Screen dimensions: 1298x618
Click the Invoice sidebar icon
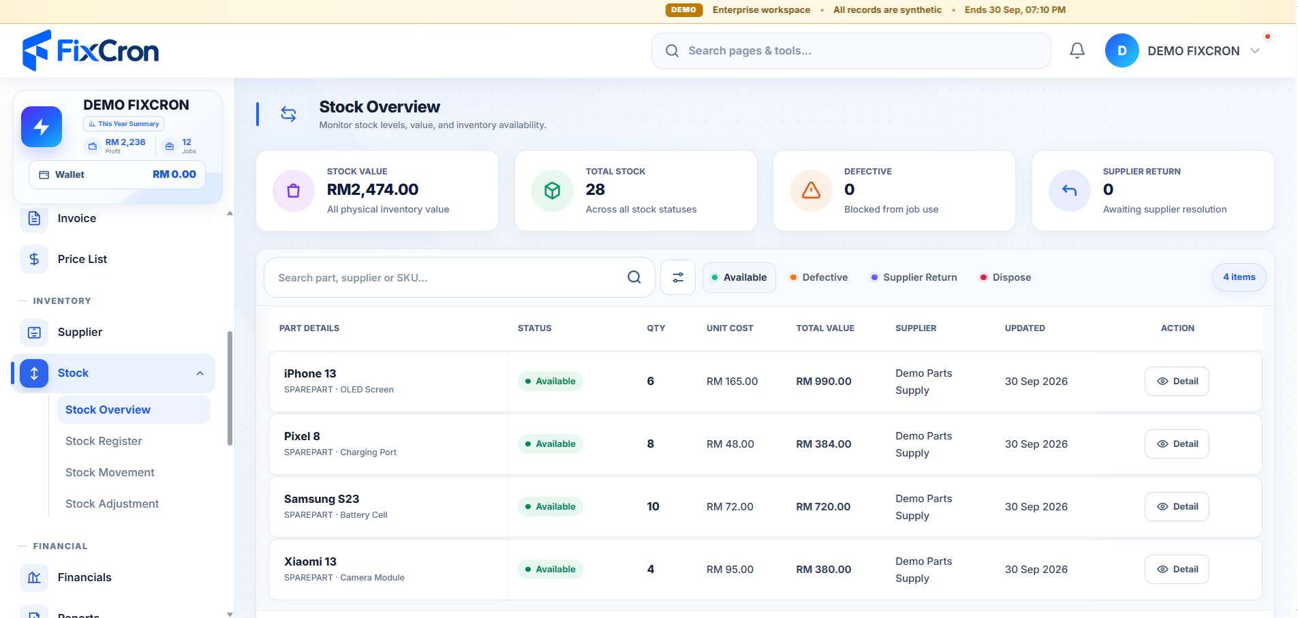34,219
